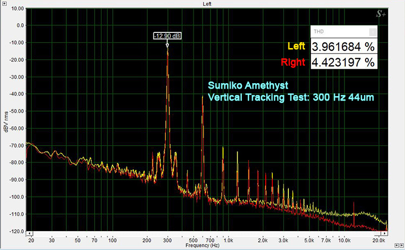Click the -12.90 dB marker label

pos(167,36)
